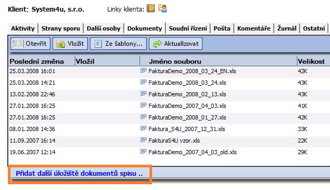Go to the Další osoby tab
Image resolution: width=330 pixels, height=190 pixels.
click(x=104, y=28)
